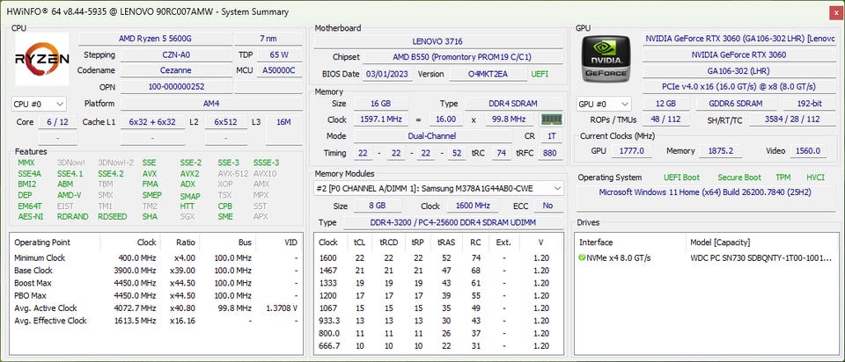Screen dimensions: 845x362
Task: Click the LENOVO 3716 motherboard field
Action: (439, 41)
